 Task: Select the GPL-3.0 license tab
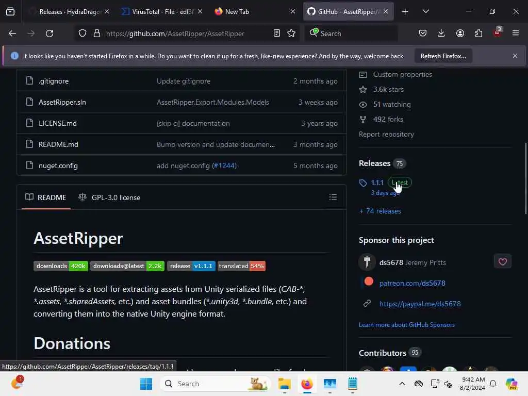pyautogui.click(x=109, y=197)
